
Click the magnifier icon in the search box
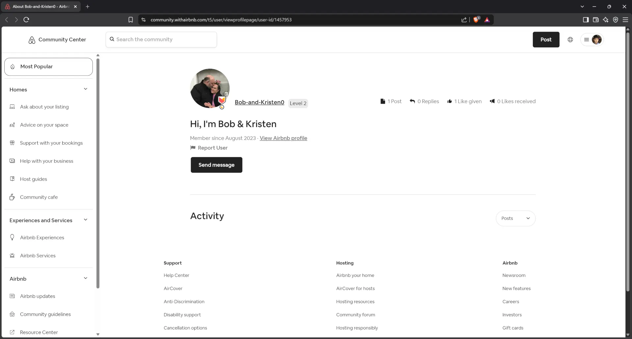click(x=112, y=39)
